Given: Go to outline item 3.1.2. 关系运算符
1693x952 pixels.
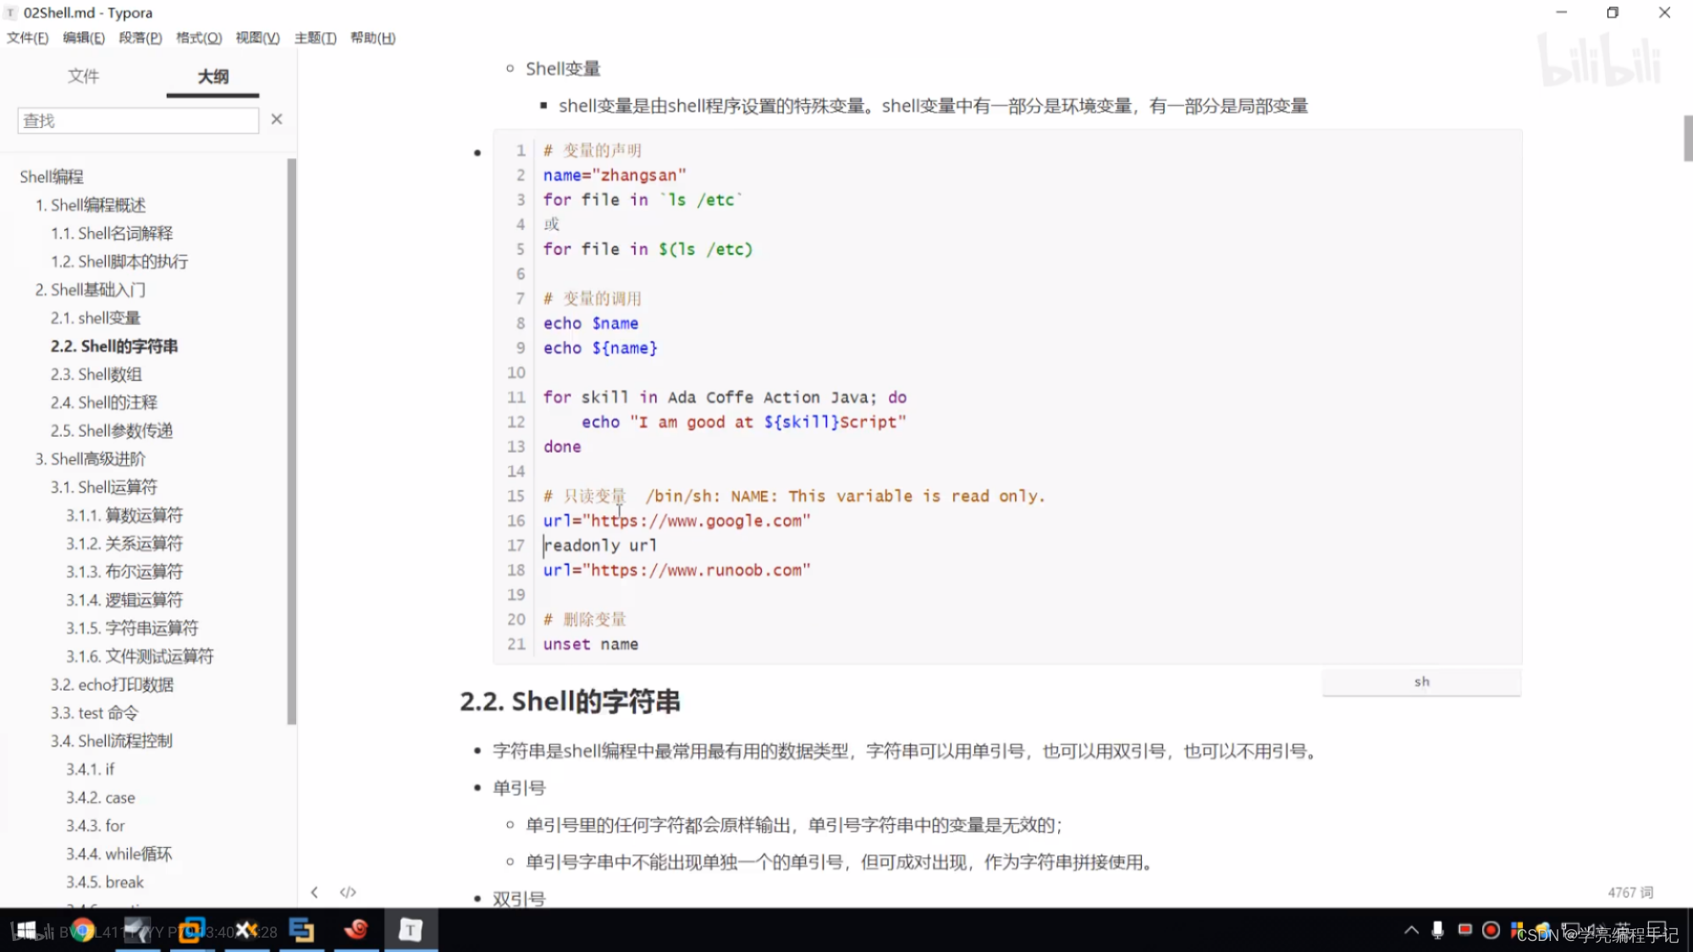Looking at the screenshot, I should [x=124, y=543].
